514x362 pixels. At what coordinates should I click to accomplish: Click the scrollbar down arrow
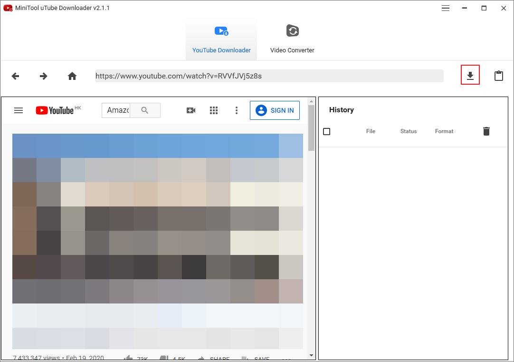click(312, 355)
